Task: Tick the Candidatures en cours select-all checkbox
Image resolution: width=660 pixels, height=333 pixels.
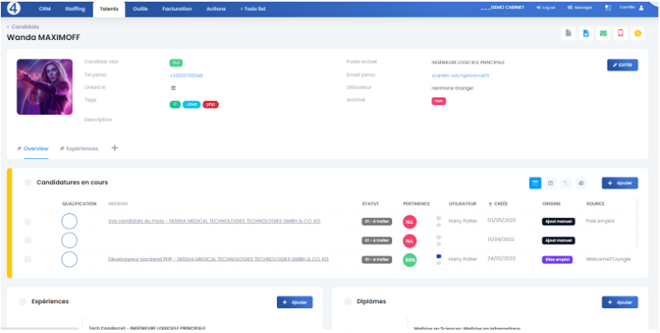Action: [28, 182]
